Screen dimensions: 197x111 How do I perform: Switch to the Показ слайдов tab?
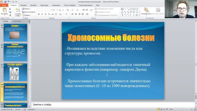tap(70, 5)
